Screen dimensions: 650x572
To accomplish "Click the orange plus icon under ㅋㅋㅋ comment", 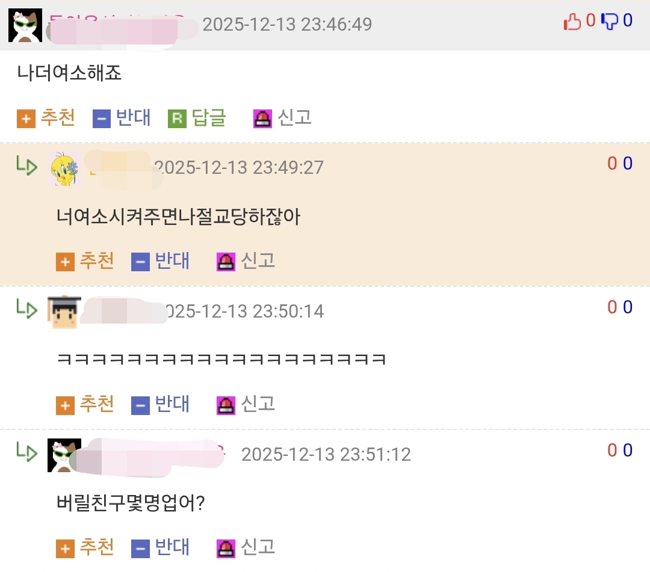I will [65, 405].
